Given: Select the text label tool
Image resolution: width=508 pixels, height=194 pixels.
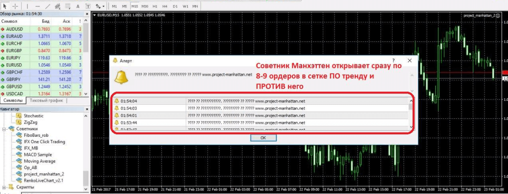Looking at the screenshot, I should tap(88, 6).
